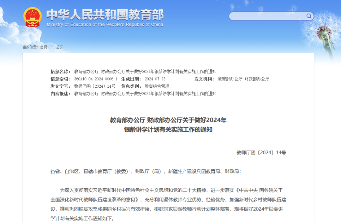Click the document number beside 发文字号
This screenshot has height=223, width=341.
(x=95, y=86)
